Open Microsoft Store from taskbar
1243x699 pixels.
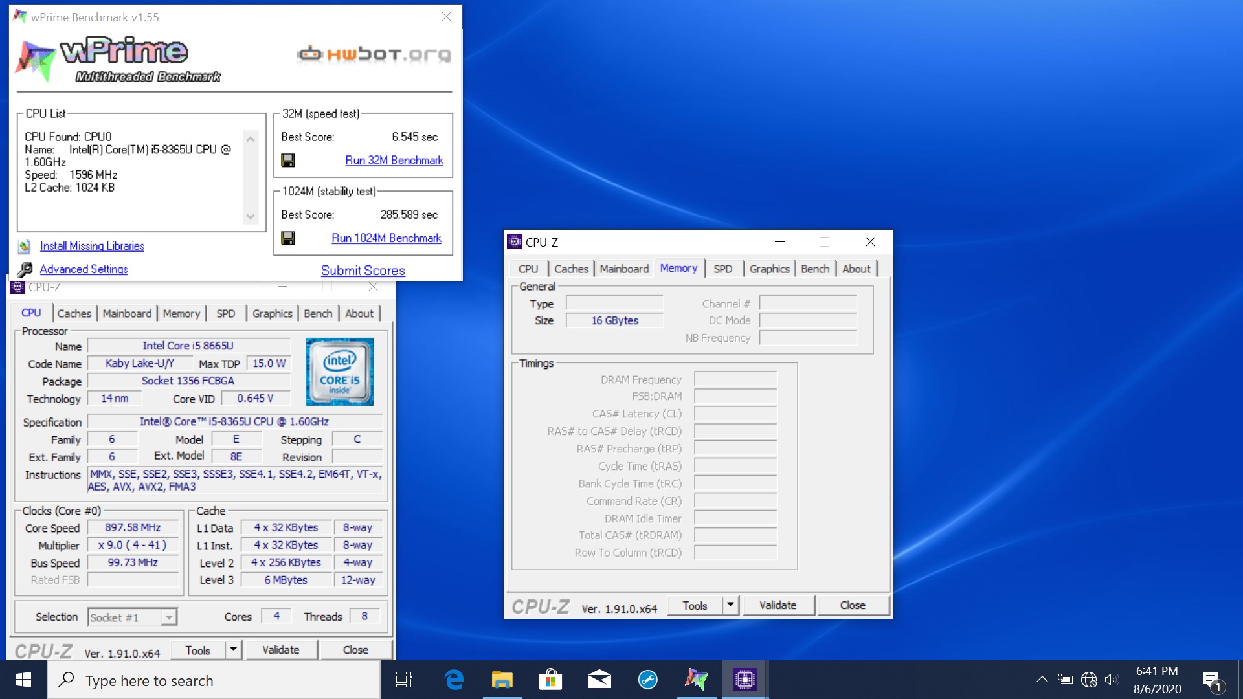click(551, 680)
